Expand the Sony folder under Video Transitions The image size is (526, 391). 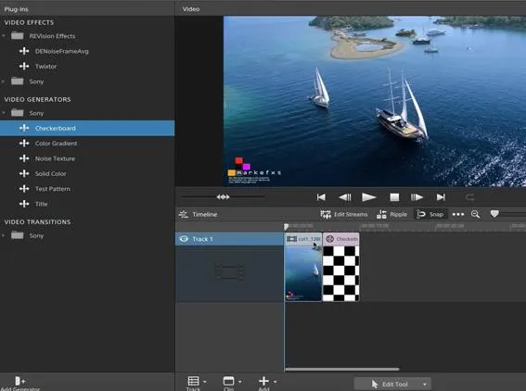pos(4,235)
